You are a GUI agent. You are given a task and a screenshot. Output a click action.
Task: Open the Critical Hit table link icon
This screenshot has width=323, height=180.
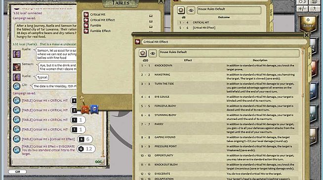click(86, 15)
